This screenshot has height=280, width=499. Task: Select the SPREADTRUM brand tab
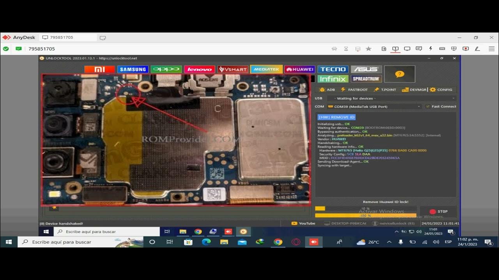click(x=366, y=79)
